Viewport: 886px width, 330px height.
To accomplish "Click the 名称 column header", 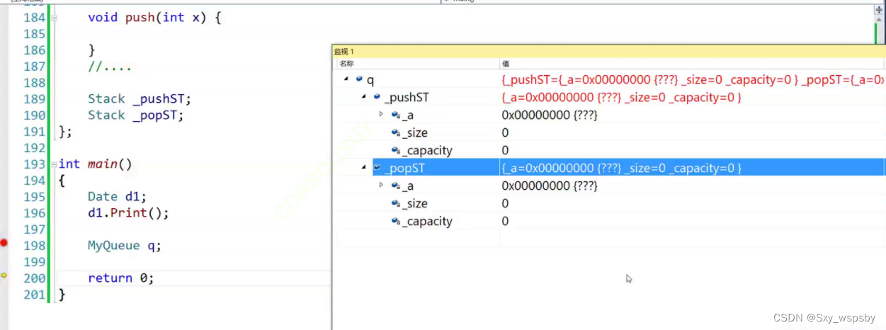I will tap(346, 64).
